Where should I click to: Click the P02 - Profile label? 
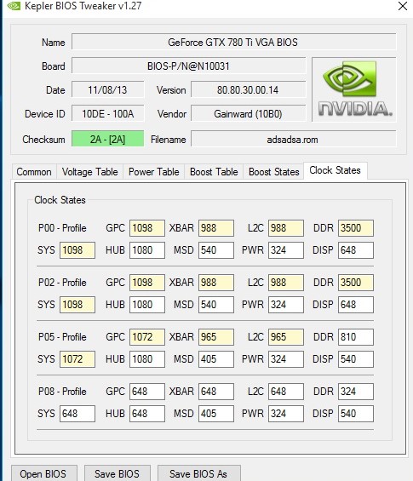click(62, 283)
